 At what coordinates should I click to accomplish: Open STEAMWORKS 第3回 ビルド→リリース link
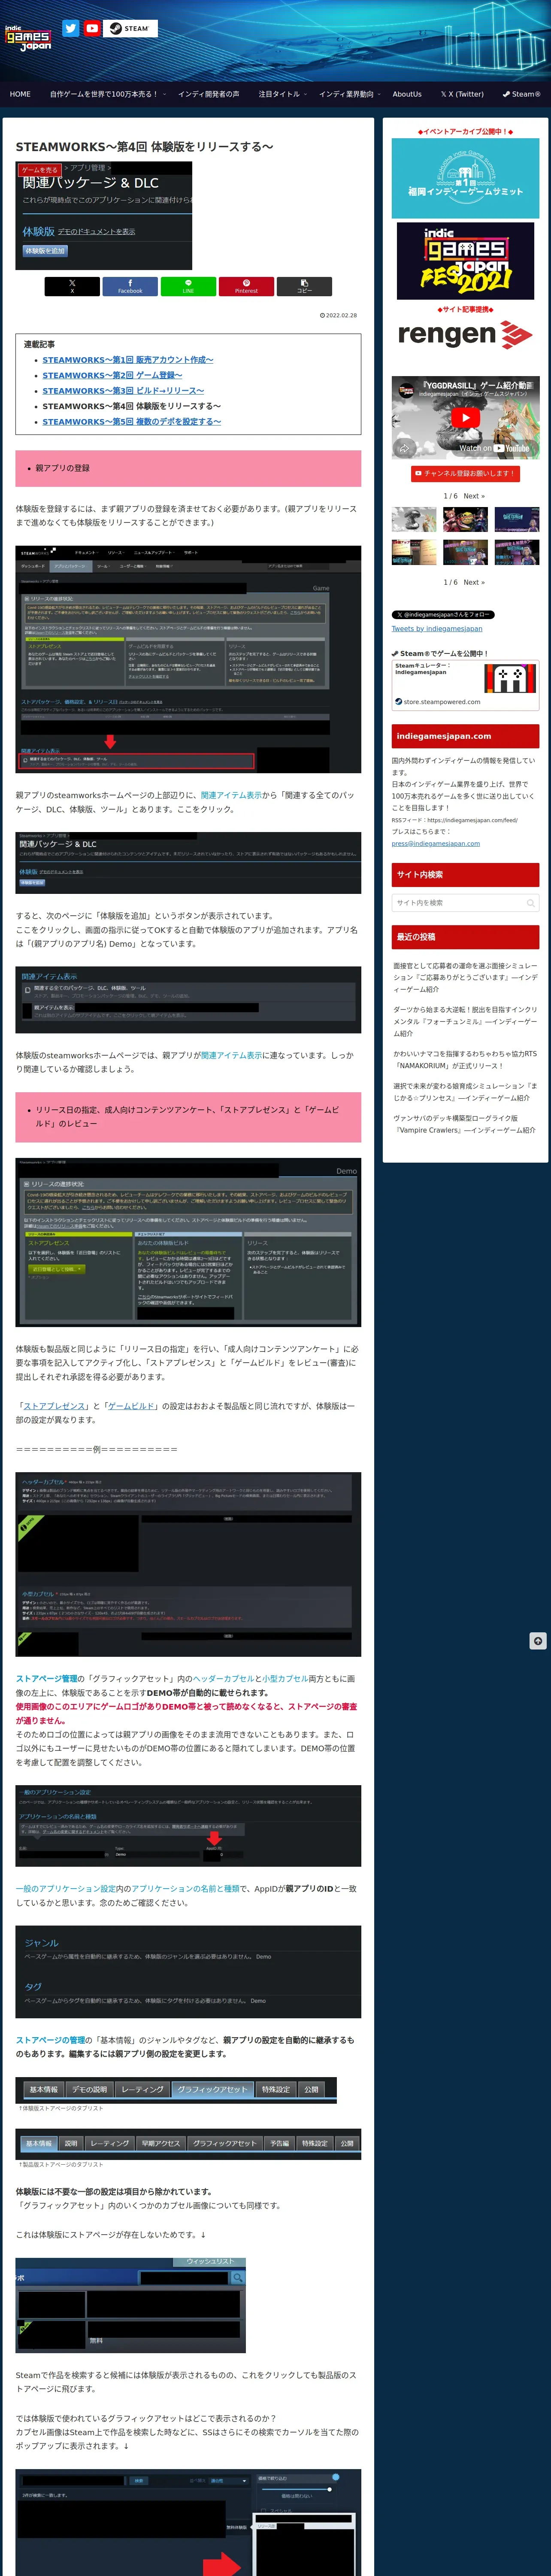[x=123, y=391]
